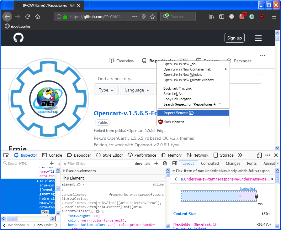Select the element picker tool in DevTools

click(5, 155)
